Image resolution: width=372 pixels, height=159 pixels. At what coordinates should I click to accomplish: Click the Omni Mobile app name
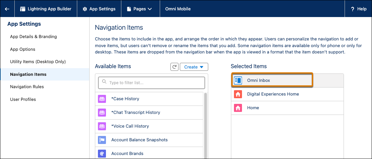click(178, 9)
